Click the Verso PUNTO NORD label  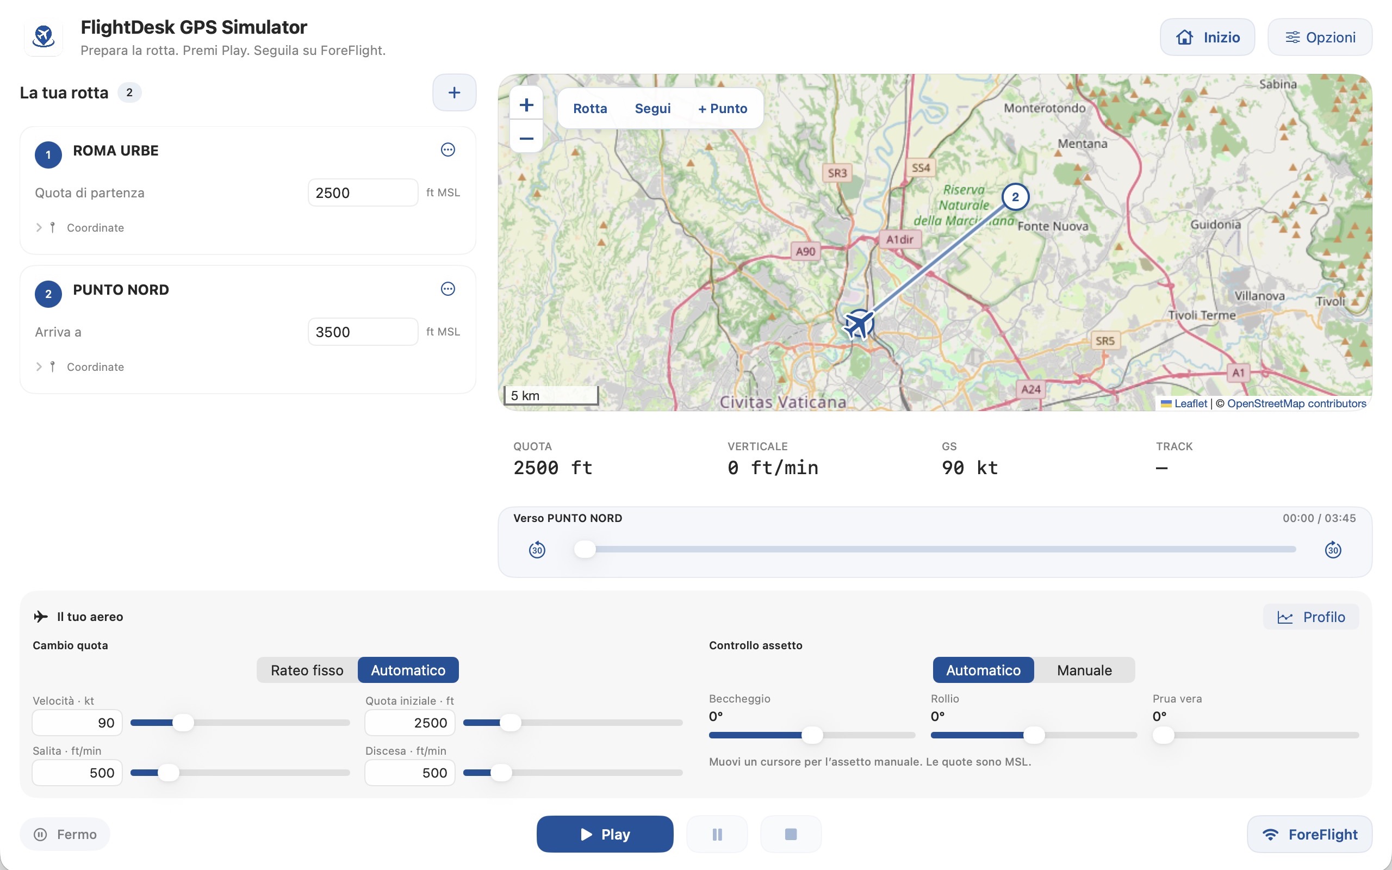[568, 518]
